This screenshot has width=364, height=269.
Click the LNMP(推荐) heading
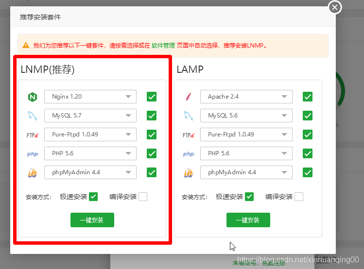coord(48,69)
